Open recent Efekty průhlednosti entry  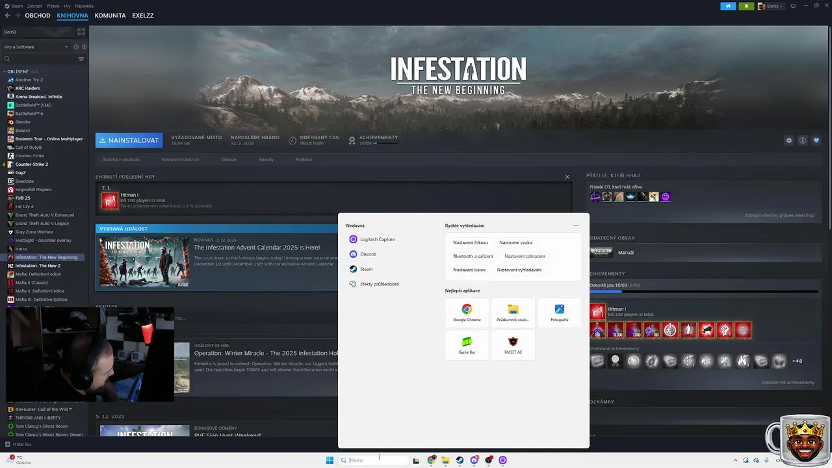(x=374, y=284)
